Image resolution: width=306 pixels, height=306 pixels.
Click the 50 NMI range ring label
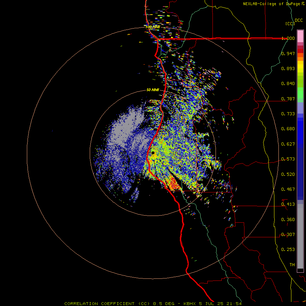pos(153,90)
